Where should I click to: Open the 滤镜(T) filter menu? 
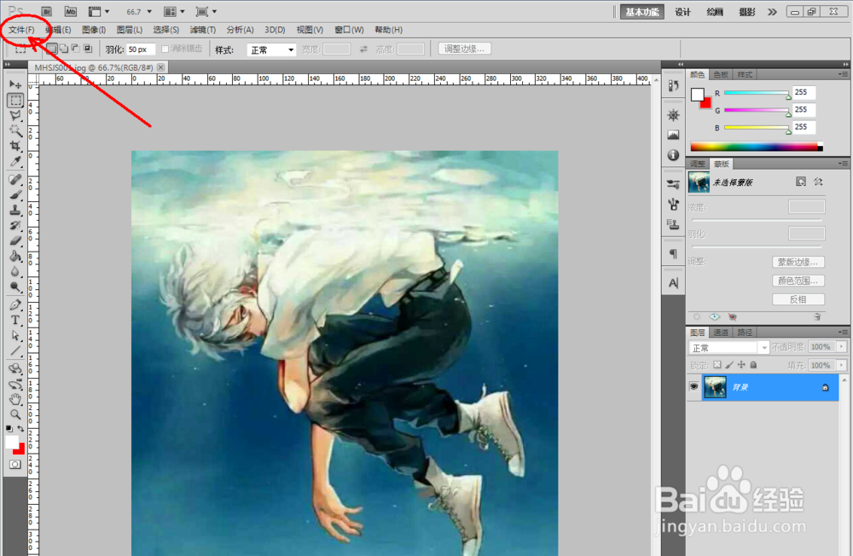(x=202, y=30)
